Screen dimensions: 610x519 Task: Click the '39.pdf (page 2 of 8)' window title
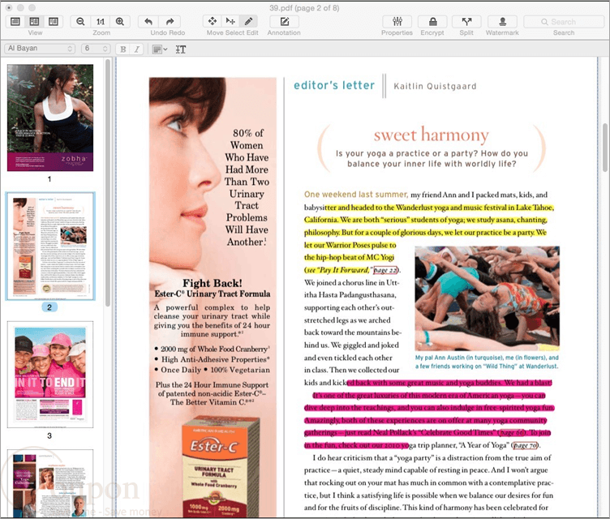tap(304, 8)
